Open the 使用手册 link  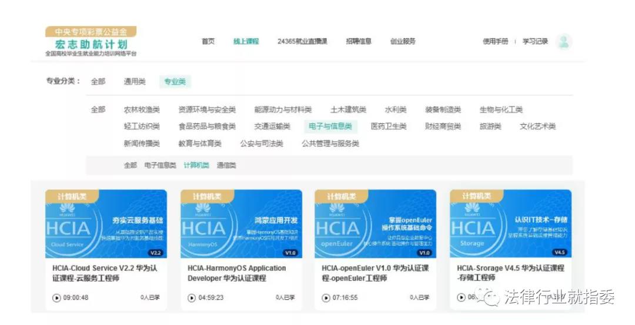pyautogui.click(x=495, y=41)
